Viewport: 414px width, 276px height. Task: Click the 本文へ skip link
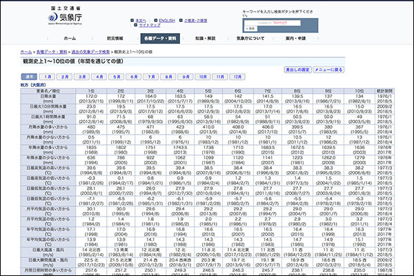pyautogui.click(x=141, y=21)
